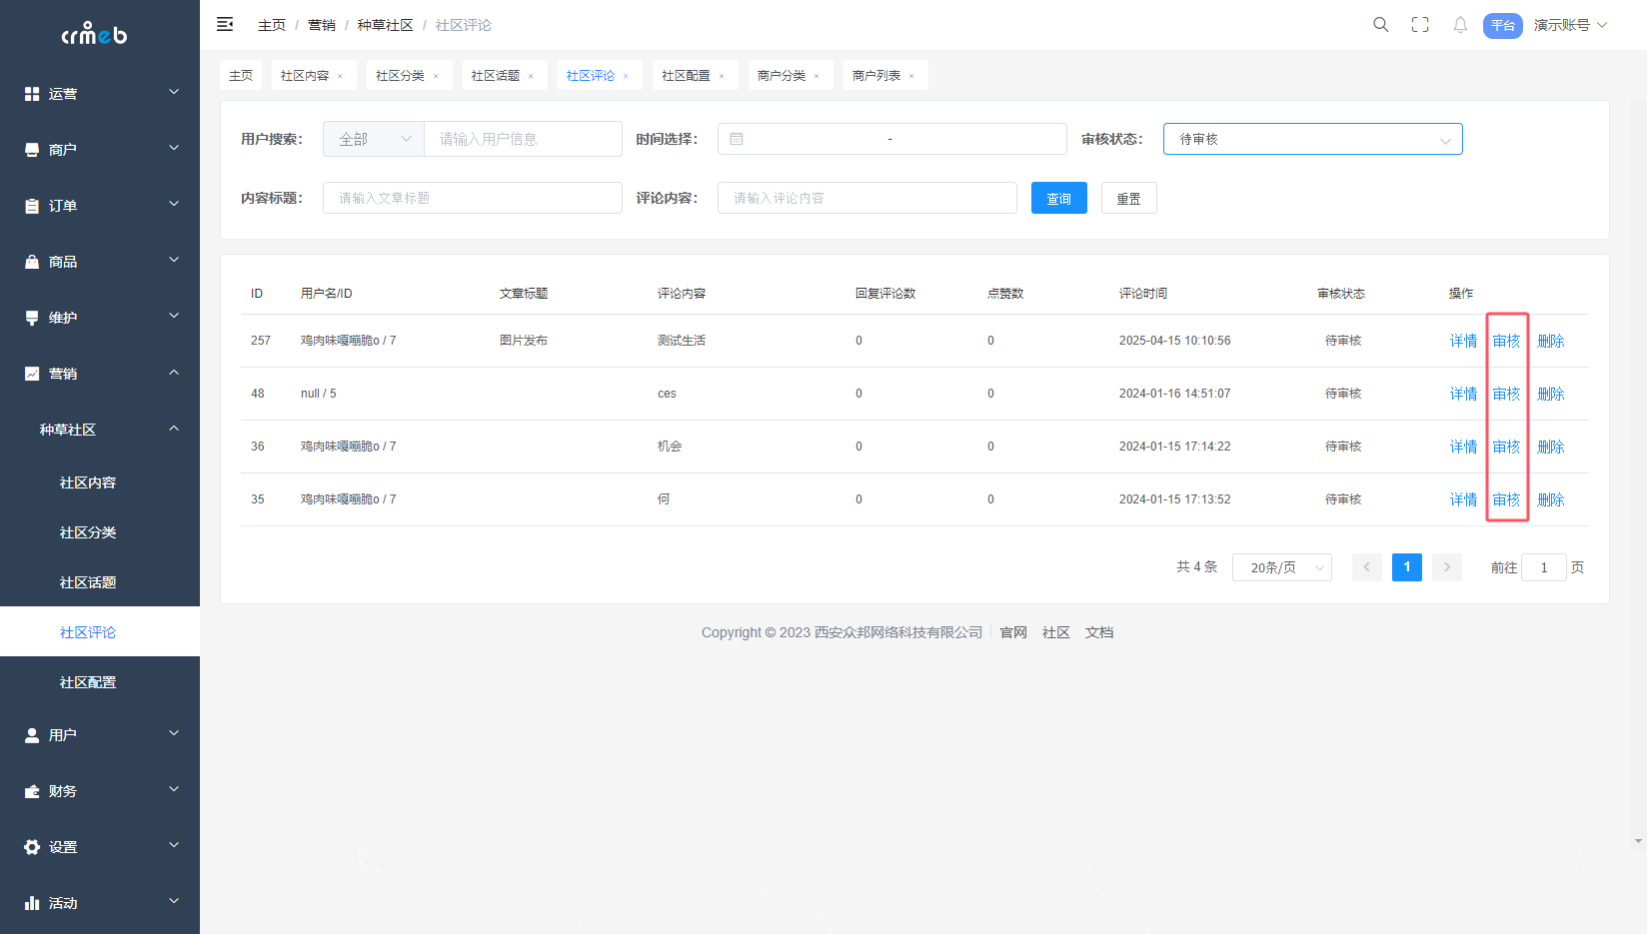
Task: Click 主页 in breadcrumb
Action: coord(272,25)
